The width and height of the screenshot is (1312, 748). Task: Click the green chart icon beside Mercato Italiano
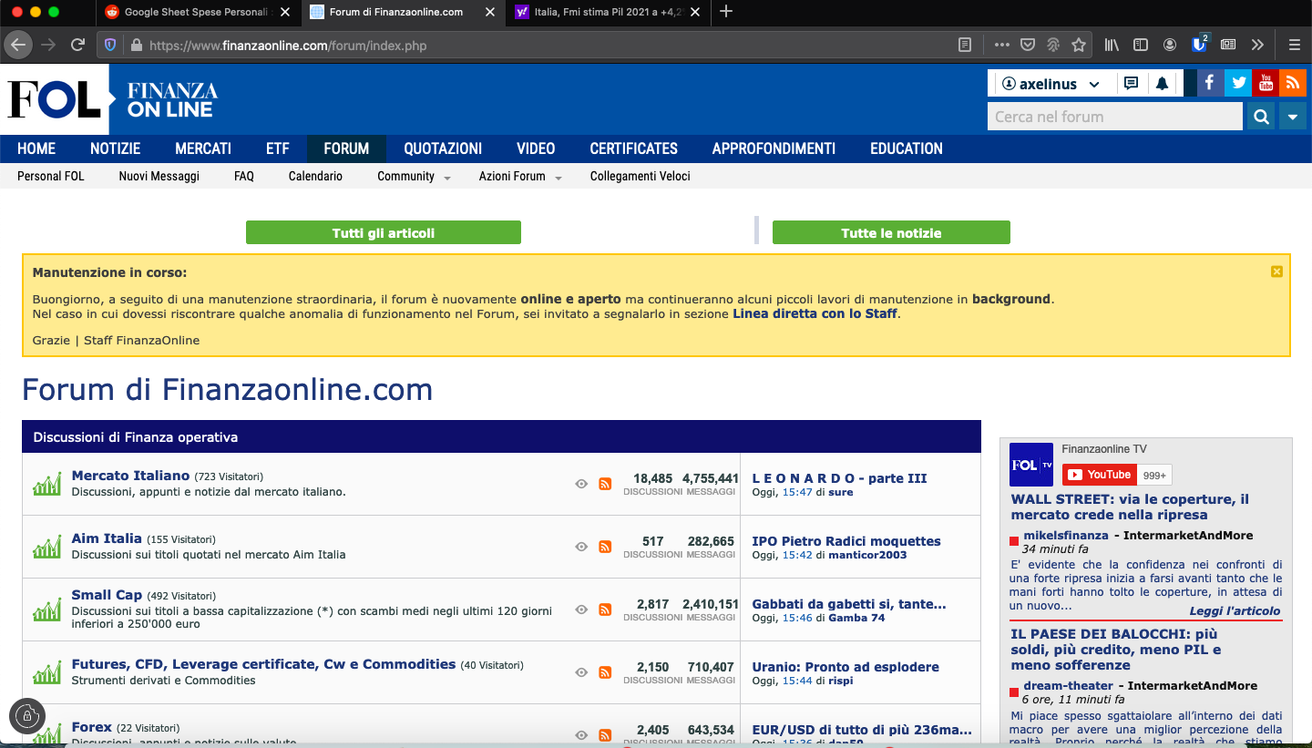tap(46, 484)
